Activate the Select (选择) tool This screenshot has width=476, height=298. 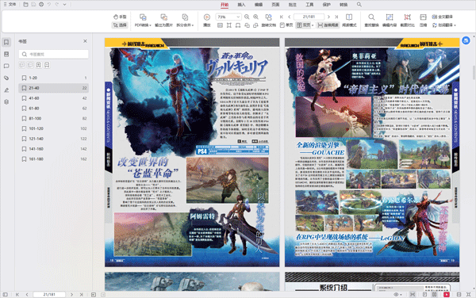(120, 25)
